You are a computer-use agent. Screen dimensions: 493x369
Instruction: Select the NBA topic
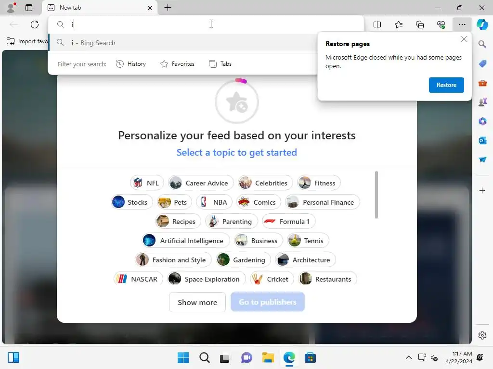point(214,202)
